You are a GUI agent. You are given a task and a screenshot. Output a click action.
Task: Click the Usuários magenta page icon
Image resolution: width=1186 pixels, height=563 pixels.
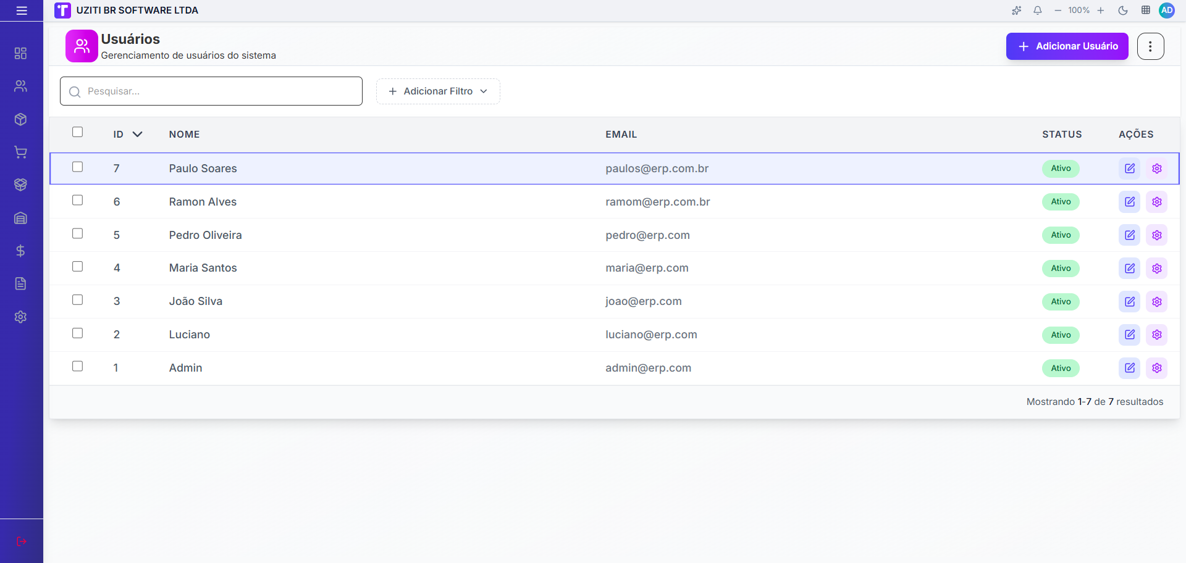coord(82,46)
